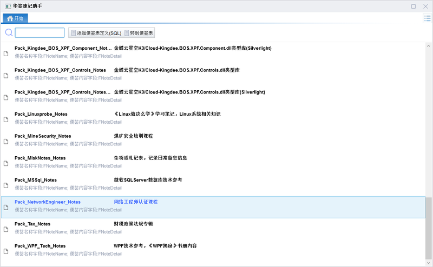Click field info line under Pack_MSSql_Notes
The image size is (433, 267).
click(x=68, y=188)
